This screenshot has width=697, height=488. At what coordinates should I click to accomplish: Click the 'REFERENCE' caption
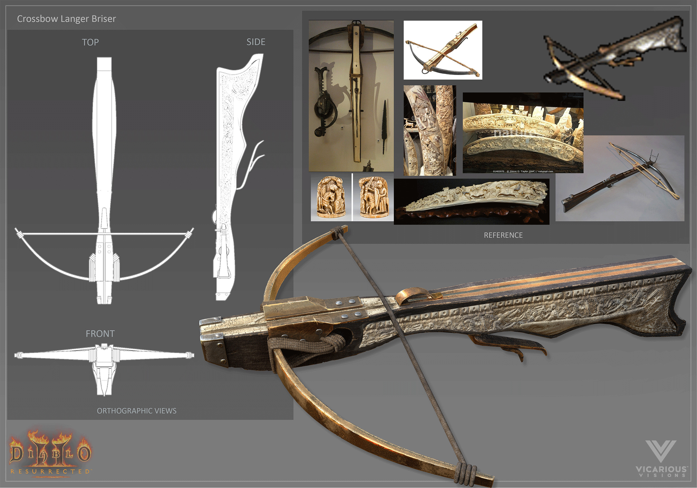(503, 235)
